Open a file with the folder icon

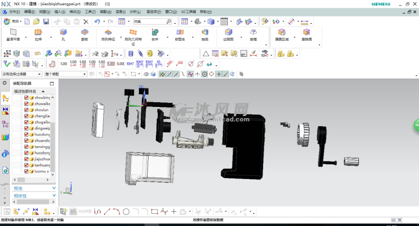pyautogui.click(x=36, y=21)
